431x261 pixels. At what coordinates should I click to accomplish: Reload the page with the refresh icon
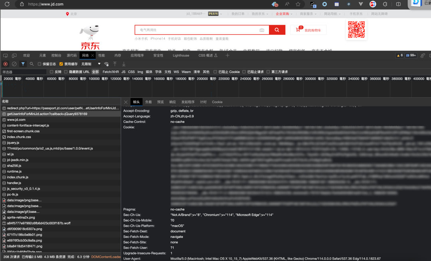pos(7,4)
